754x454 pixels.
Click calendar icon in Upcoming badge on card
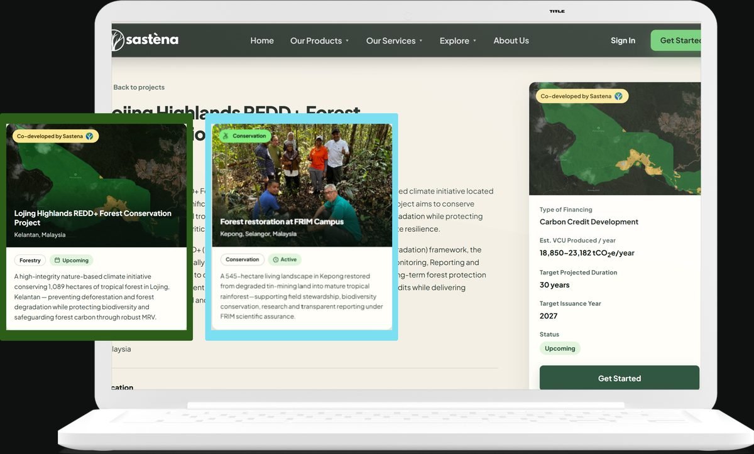(57, 260)
